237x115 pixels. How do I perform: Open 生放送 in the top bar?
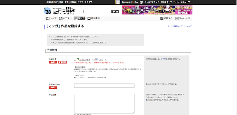[x=73, y=2]
